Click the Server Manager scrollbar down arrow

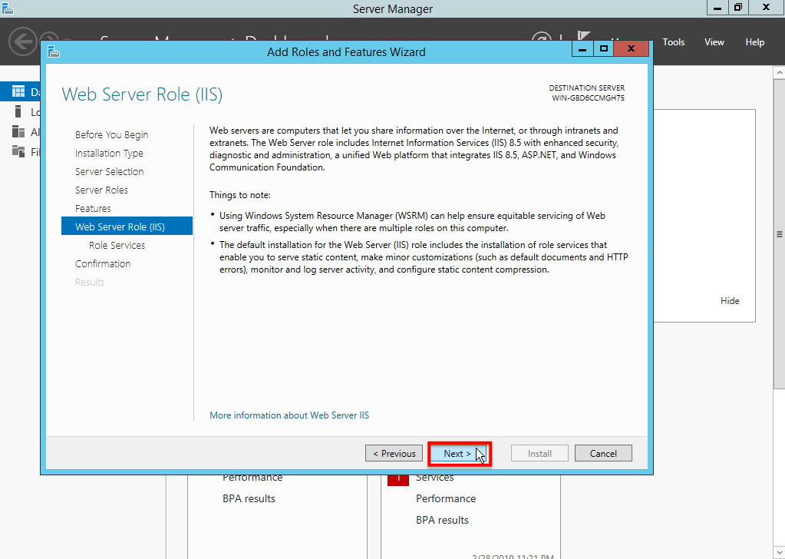[x=780, y=553]
